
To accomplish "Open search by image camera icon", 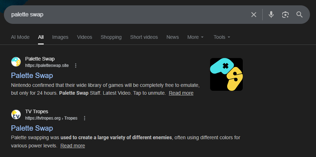I will coord(285,15).
